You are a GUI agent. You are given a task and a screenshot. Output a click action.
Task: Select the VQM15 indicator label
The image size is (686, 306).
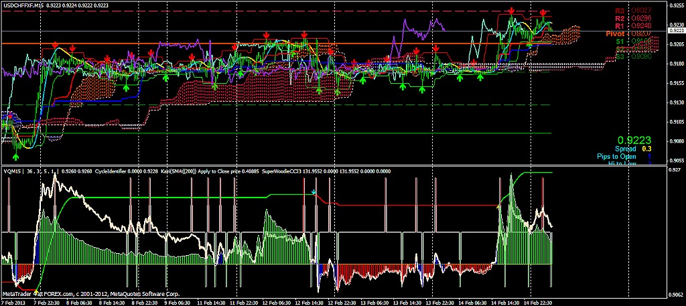point(13,171)
